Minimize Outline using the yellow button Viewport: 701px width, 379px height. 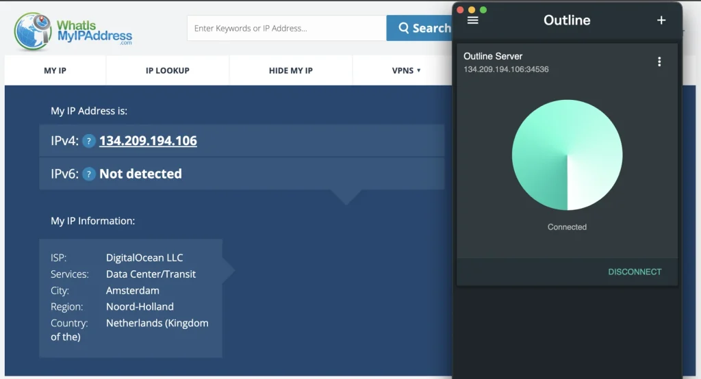pos(472,10)
